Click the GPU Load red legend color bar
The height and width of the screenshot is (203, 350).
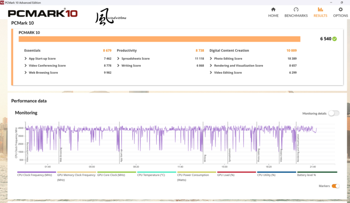point(236,172)
